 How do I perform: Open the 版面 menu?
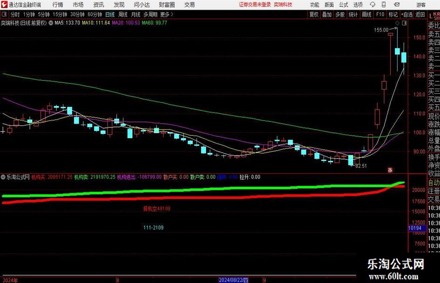coord(329,5)
